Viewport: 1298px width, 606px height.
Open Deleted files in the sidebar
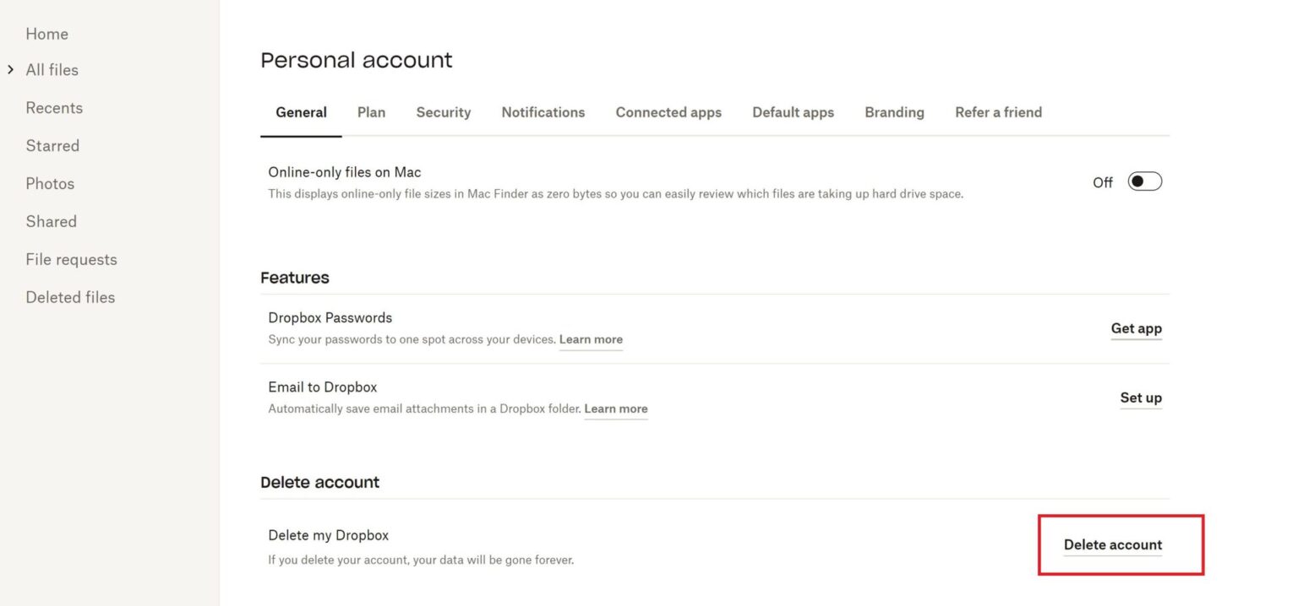(x=70, y=296)
